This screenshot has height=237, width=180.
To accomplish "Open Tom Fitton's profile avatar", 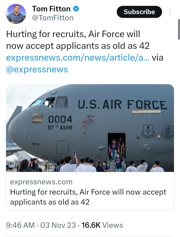I will (16, 14).
